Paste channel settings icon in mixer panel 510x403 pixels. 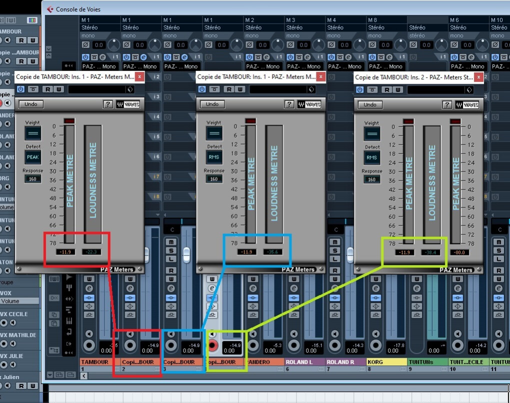point(54,323)
